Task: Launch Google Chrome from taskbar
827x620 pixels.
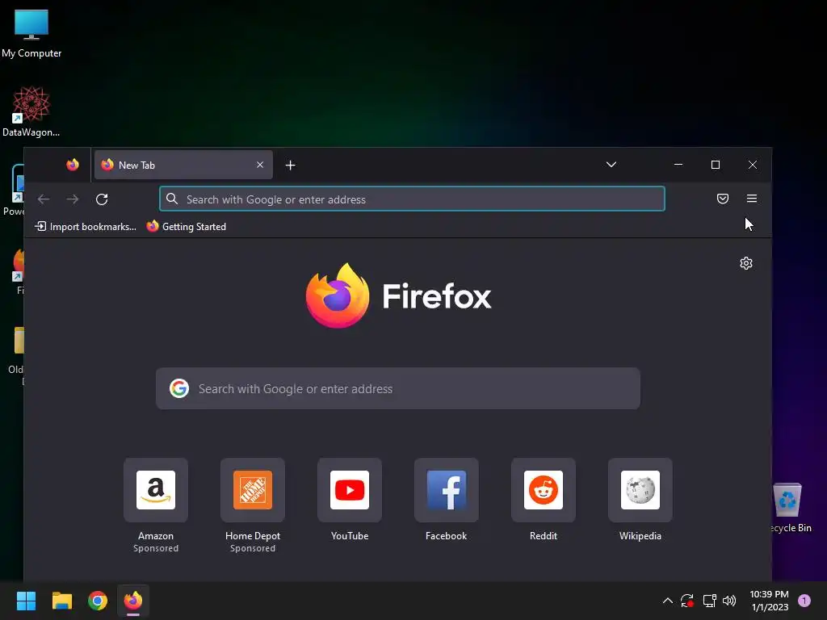Action: point(98,601)
